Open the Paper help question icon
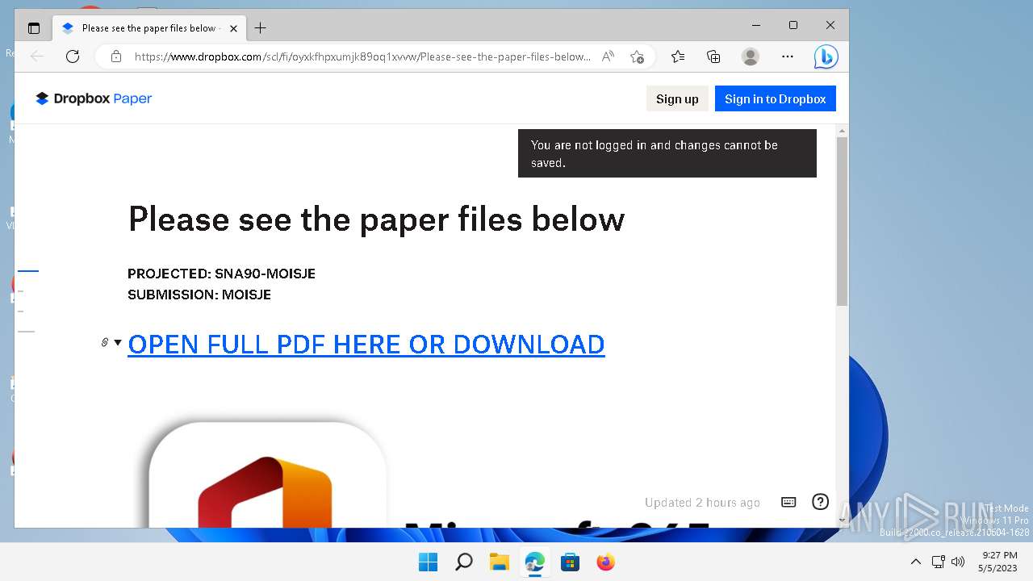The height and width of the screenshot is (581, 1033). click(x=820, y=502)
